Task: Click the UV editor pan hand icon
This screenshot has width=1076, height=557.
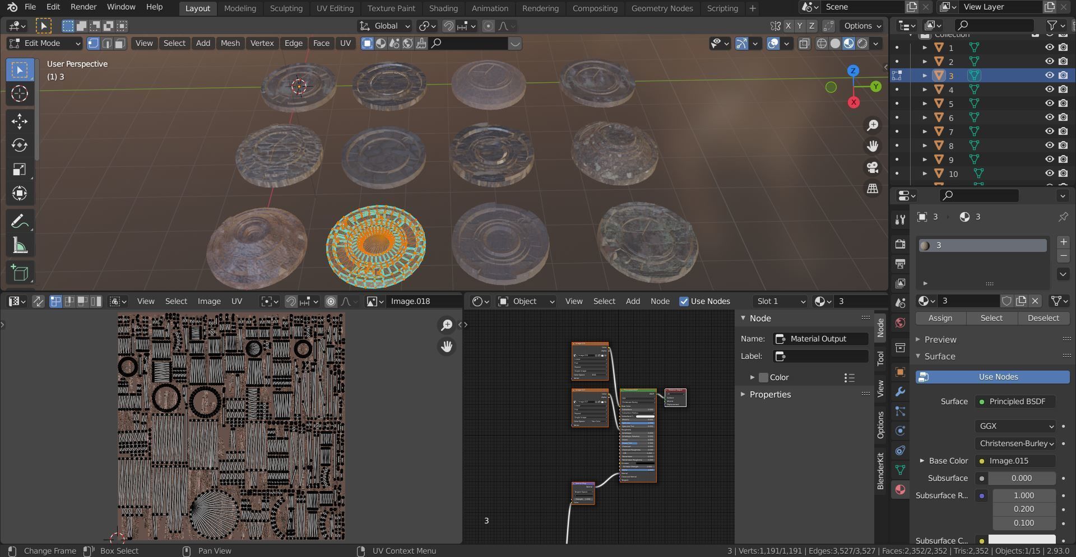Action: pyautogui.click(x=447, y=347)
